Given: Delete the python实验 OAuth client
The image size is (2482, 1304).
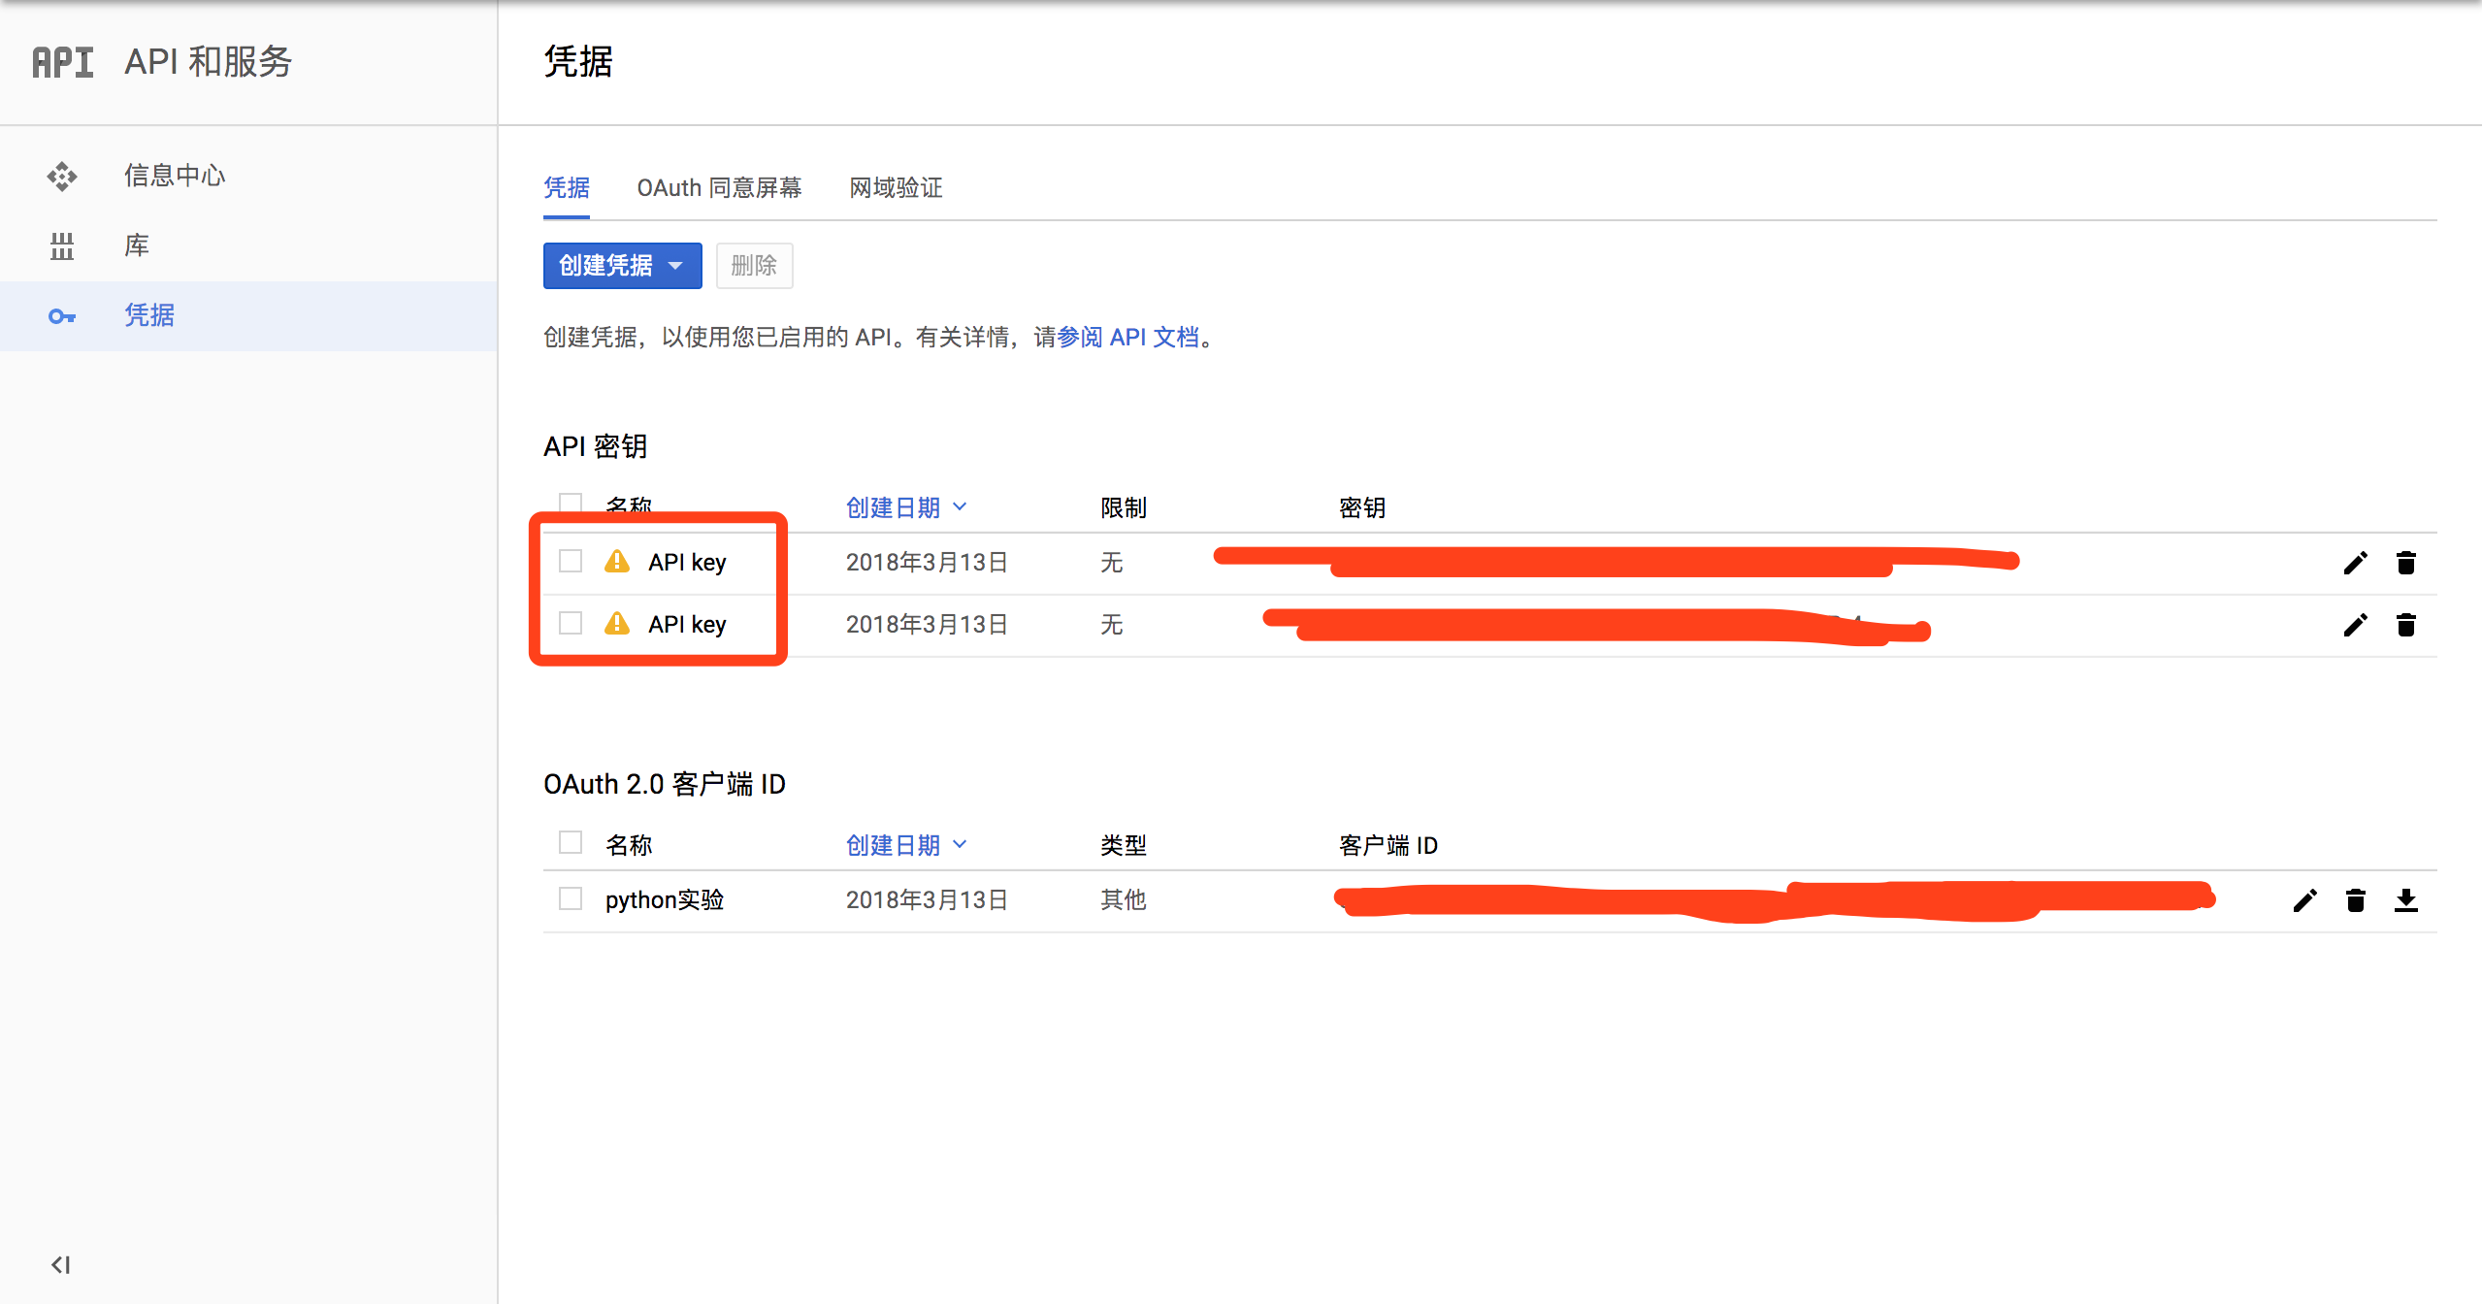Looking at the screenshot, I should [x=2355, y=900].
